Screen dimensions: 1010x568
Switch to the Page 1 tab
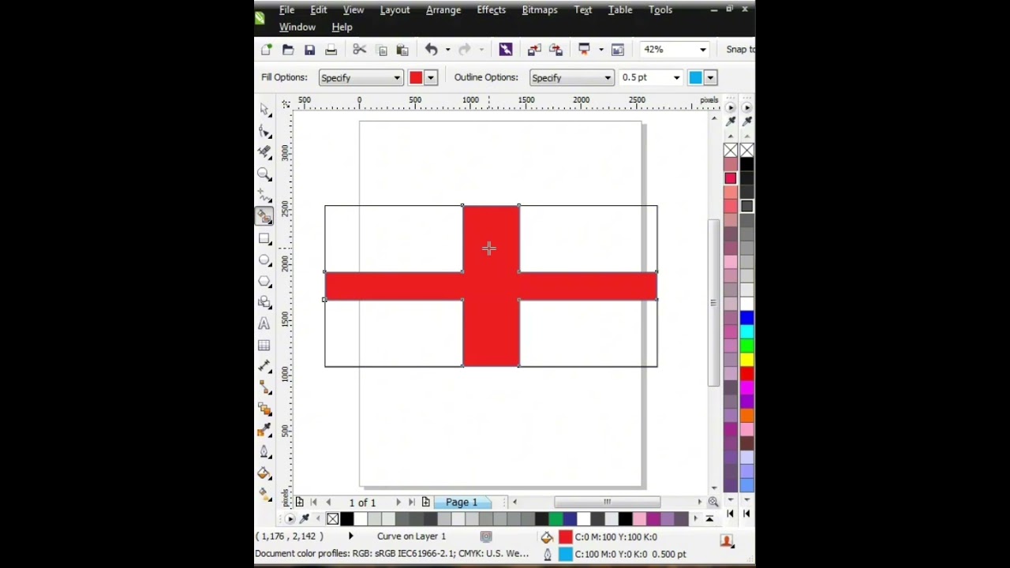462,503
